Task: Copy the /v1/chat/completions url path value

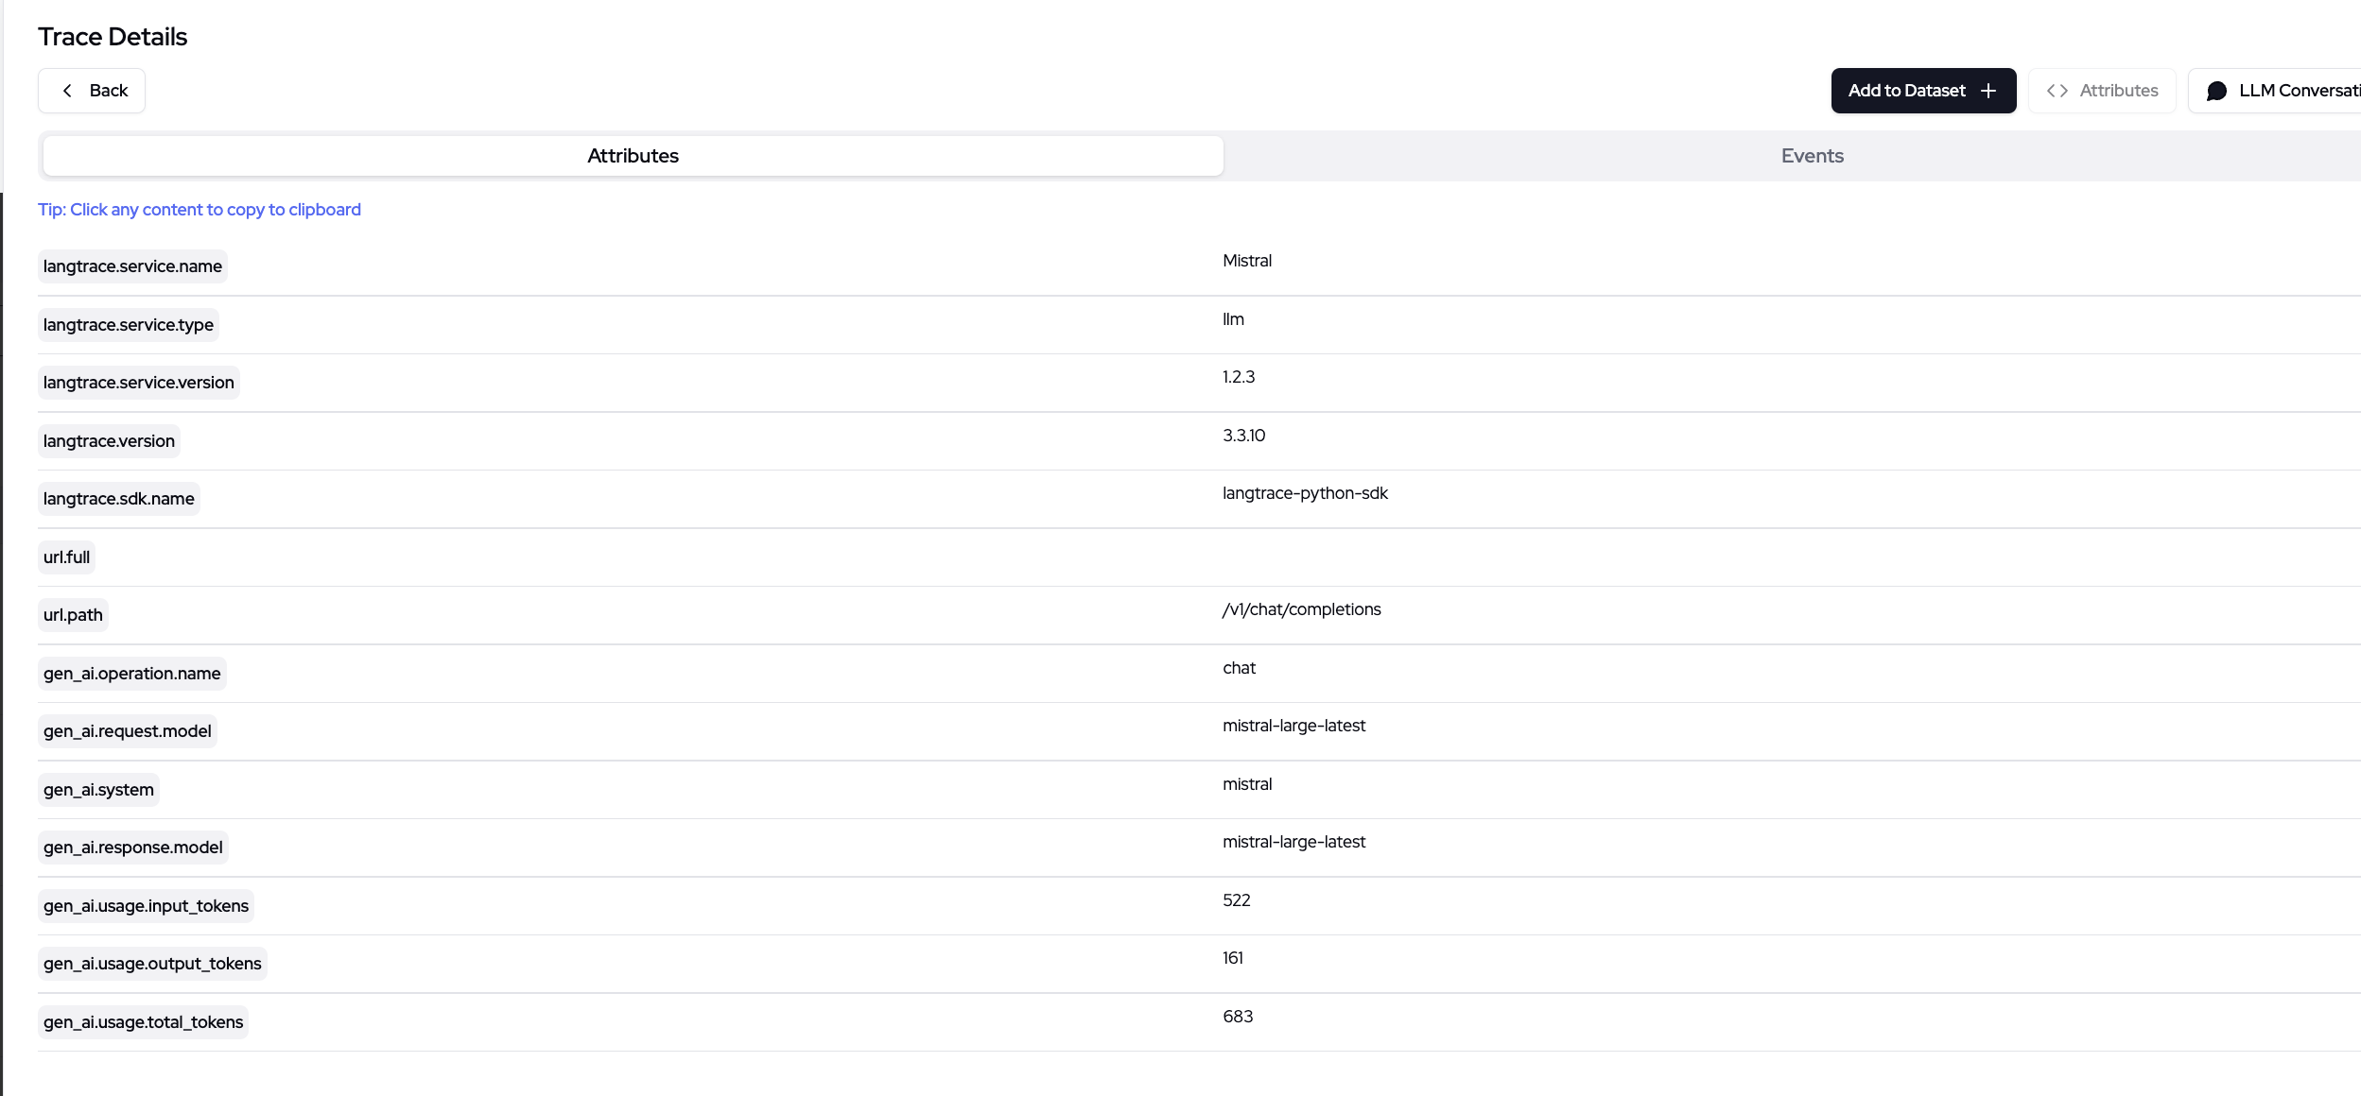Action: coord(1301,609)
